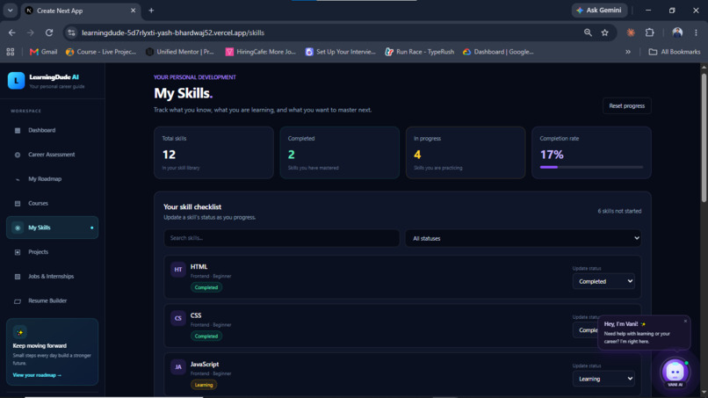Open JavaScript's Update status dropdown

(603, 379)
